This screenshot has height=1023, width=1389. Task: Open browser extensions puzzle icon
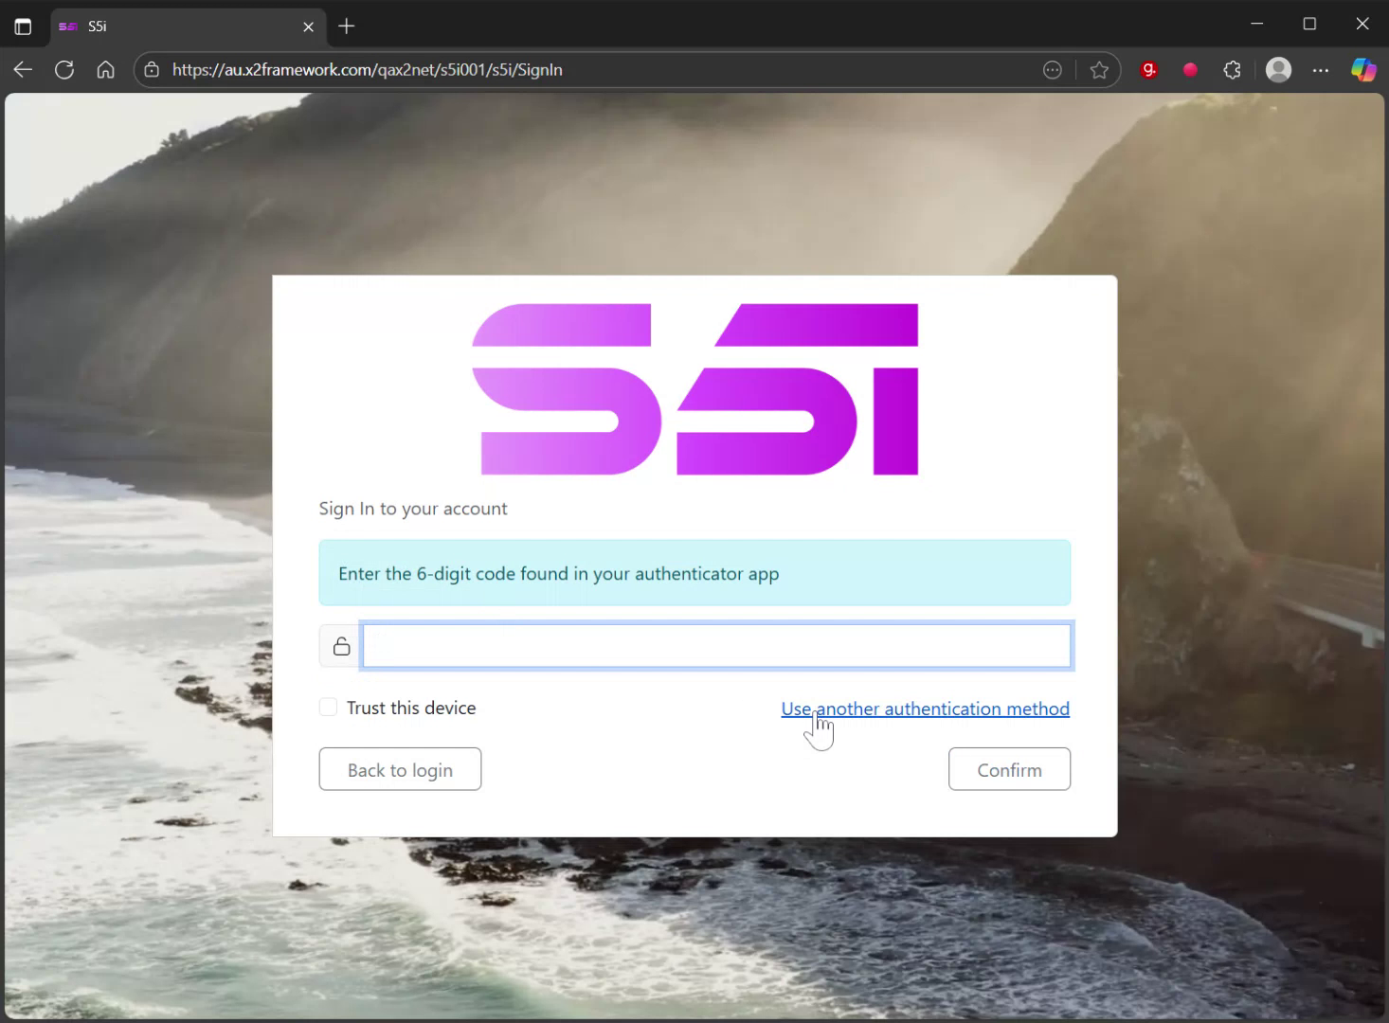click(1233, 70)
